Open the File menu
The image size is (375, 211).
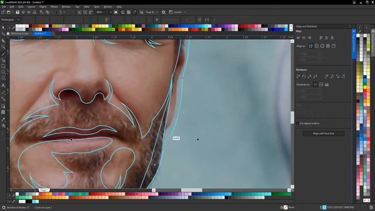point(4,6)
